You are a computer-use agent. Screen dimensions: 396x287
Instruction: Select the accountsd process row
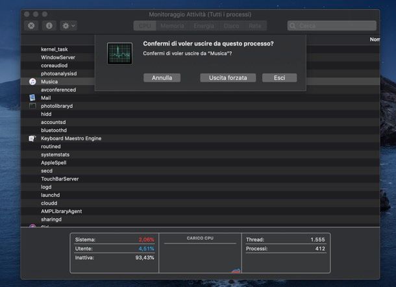(x=200, y=122)
